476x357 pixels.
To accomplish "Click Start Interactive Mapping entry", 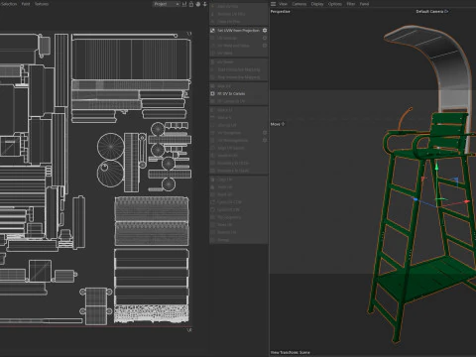I will point(239,69).
